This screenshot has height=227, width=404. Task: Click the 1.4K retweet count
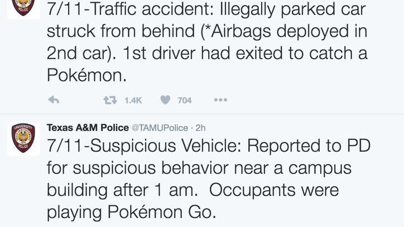point(133,100)
